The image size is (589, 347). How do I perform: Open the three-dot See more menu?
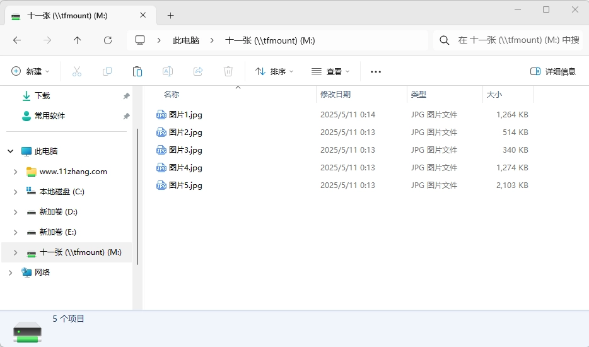click(376, 71)
